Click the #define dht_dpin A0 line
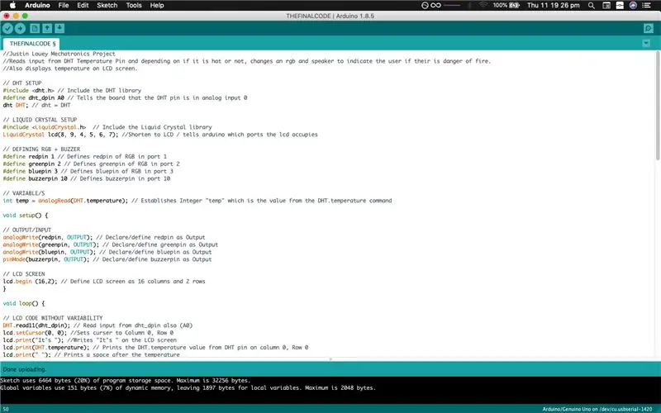 pos(125,97)
